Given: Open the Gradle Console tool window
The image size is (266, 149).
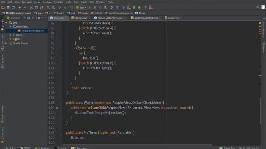Looking at the screenshot, I should 249,148.
